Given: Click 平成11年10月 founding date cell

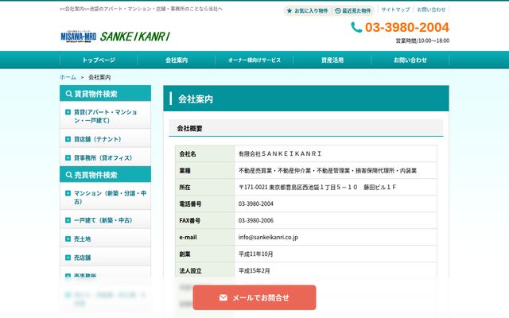Looking at the screenshot, I should tap(336, 254).
